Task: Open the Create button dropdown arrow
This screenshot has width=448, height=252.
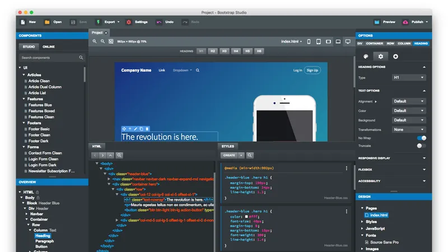Action: [241, 155]
